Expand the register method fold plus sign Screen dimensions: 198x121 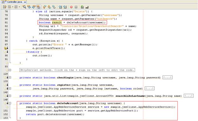(10, 89)
